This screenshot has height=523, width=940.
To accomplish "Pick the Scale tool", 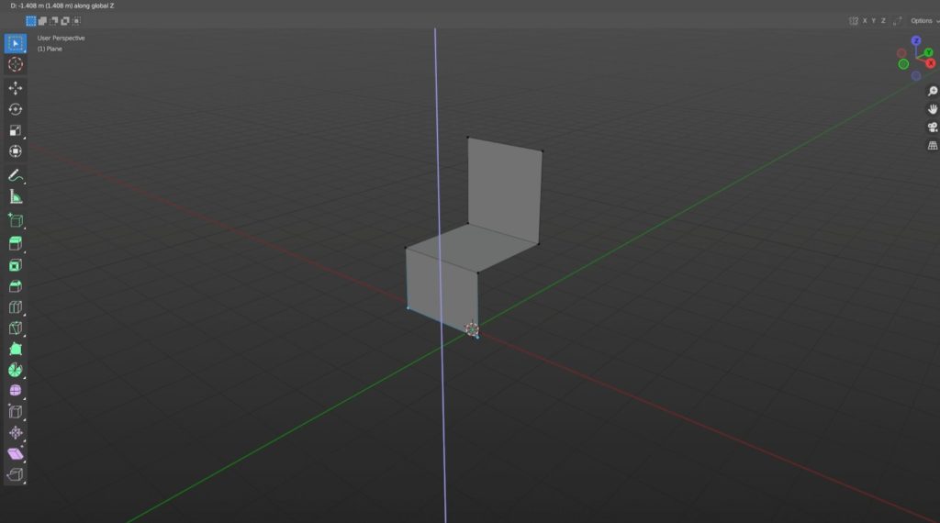I will pyautogui.click(x=16, y=130).
